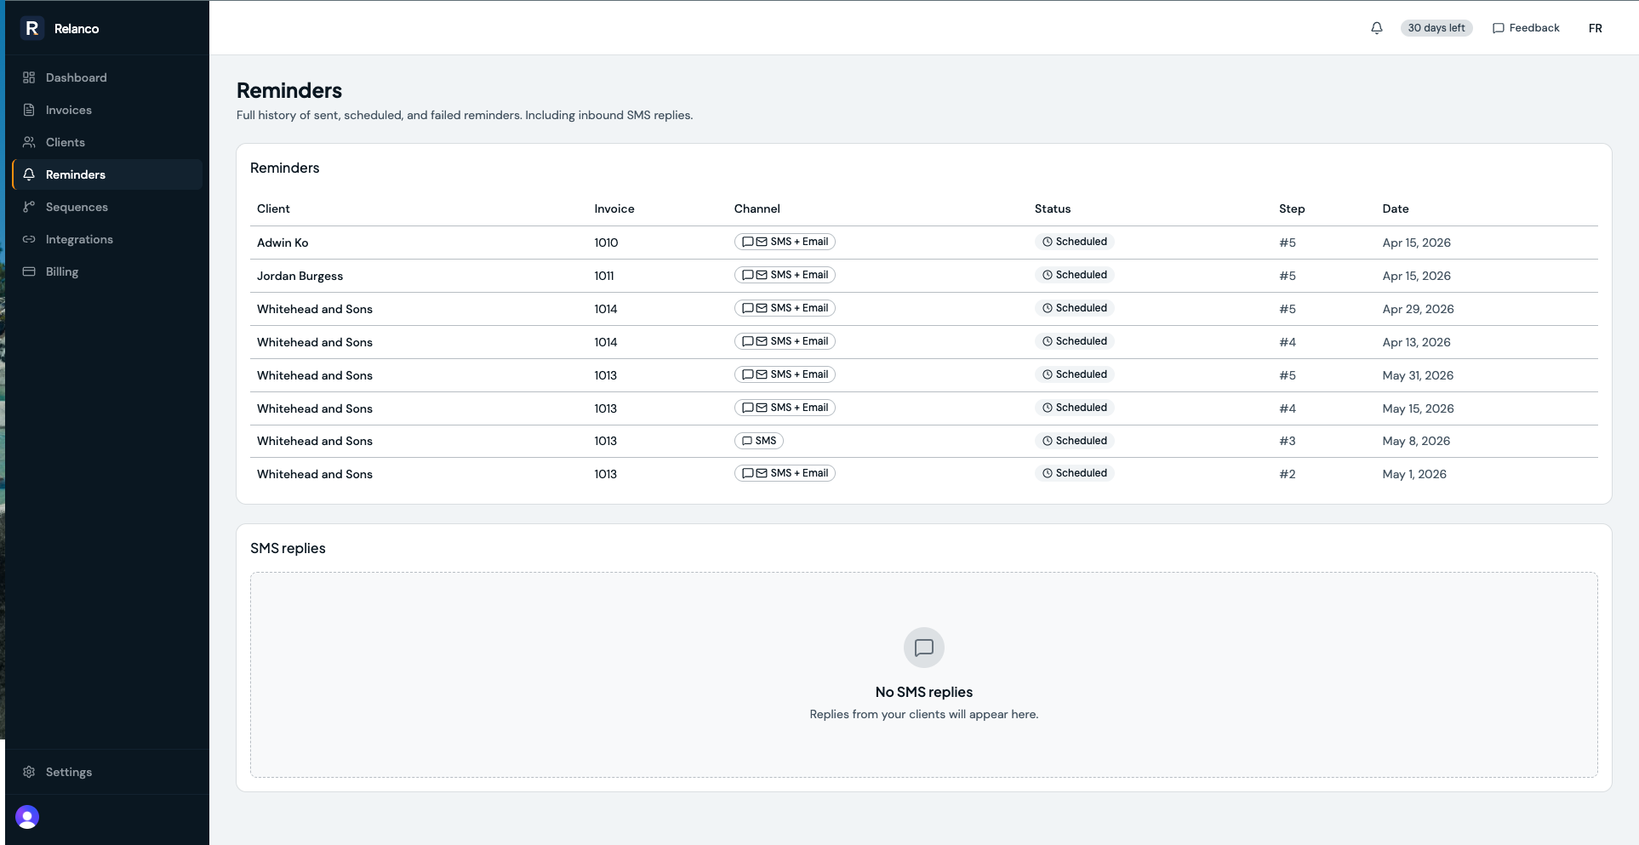Click invoice number 1010
Screen dimensions: 1639x845
(x=606, y=243)
